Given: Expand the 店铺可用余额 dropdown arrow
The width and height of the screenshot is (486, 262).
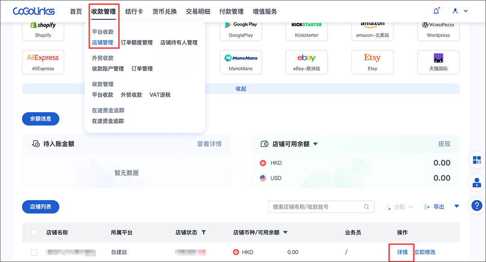Looking at the screenshot, I should click(315, 144).
